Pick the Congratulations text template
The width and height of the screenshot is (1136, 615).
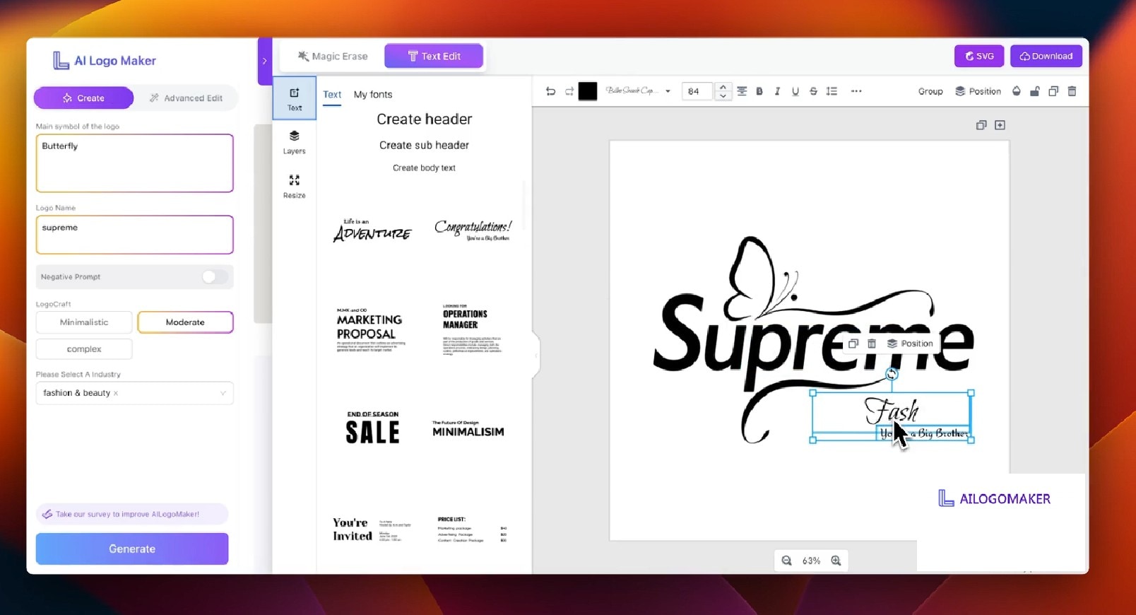[473, 230]
